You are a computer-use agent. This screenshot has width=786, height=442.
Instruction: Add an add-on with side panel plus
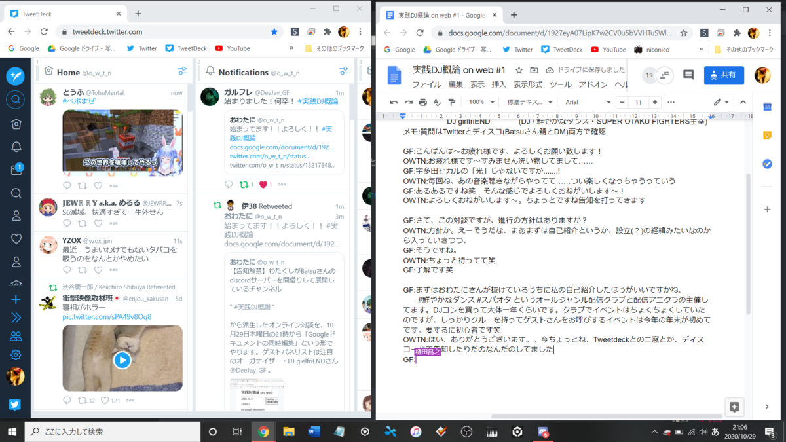(767, 210)
